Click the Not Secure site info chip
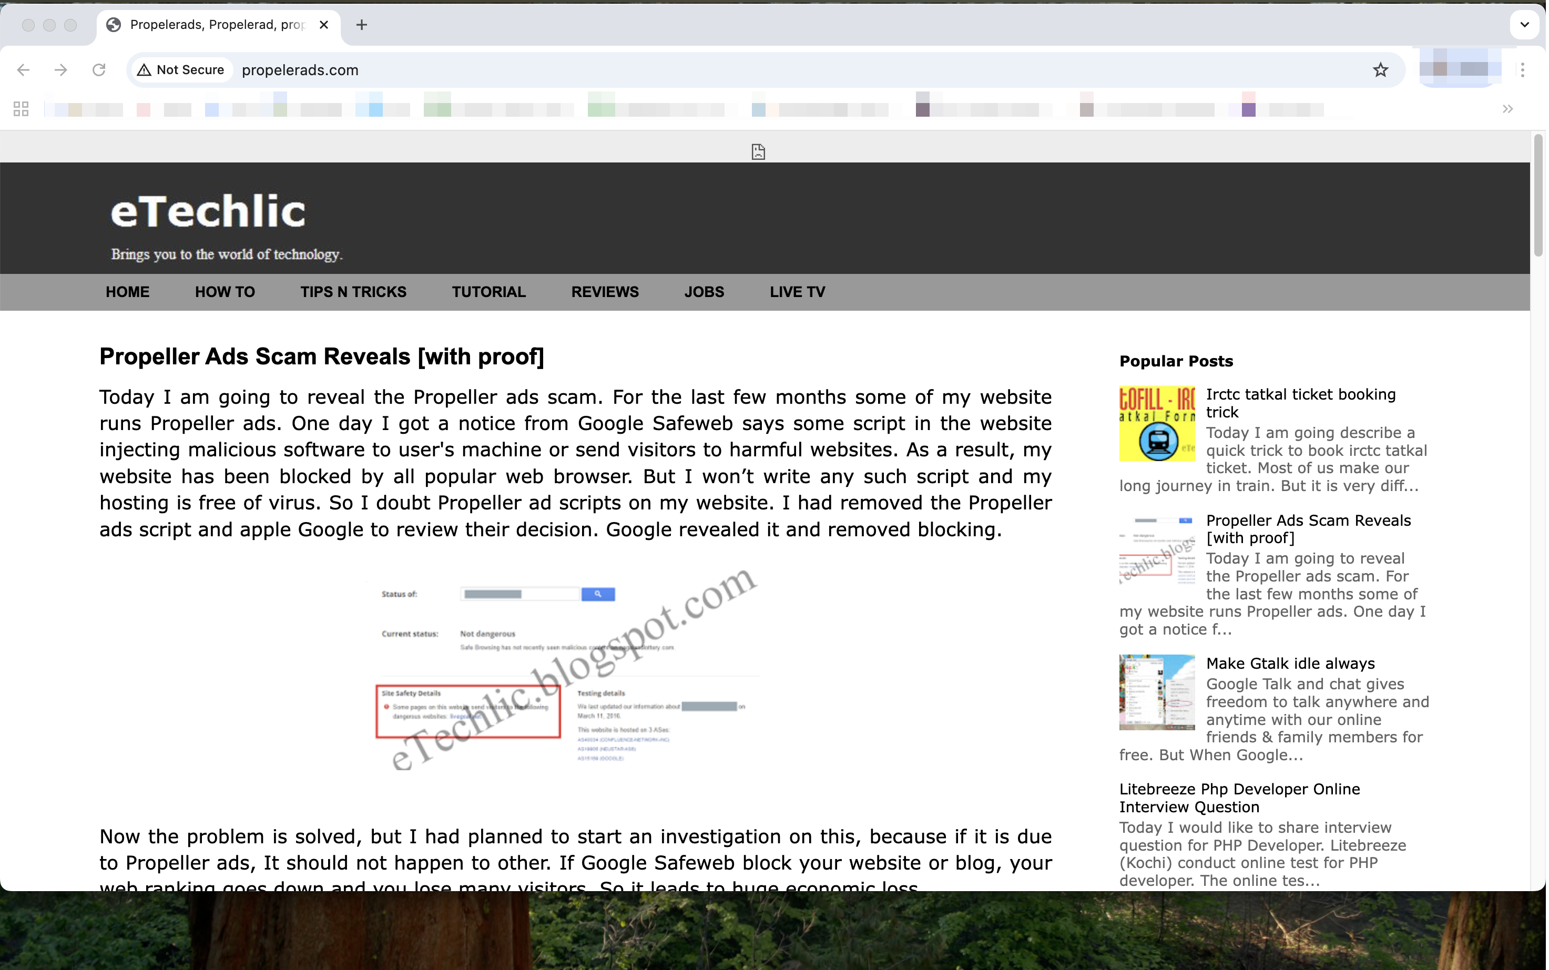The width and height of the screenshot is (1549, 970). coord(181,70)
